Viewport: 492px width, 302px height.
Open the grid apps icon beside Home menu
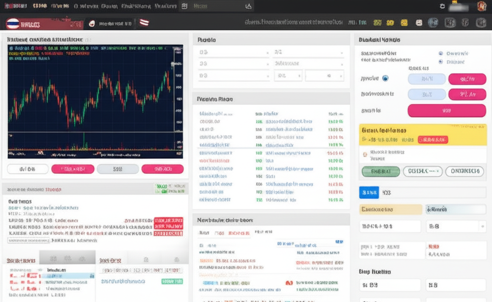[184, 6]
